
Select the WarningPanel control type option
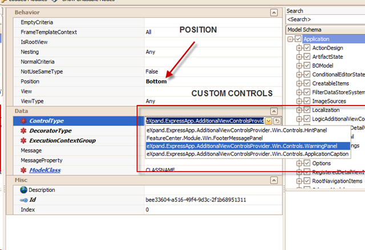[248, 146]
